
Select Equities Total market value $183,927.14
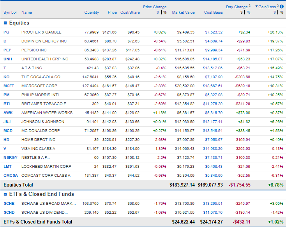click(x=182, y=185)
